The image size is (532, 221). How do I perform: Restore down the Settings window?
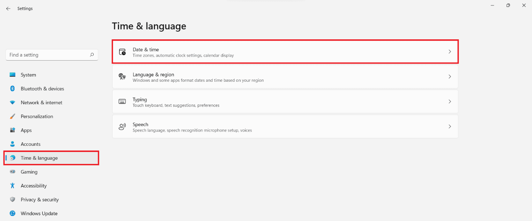[508, 5]
